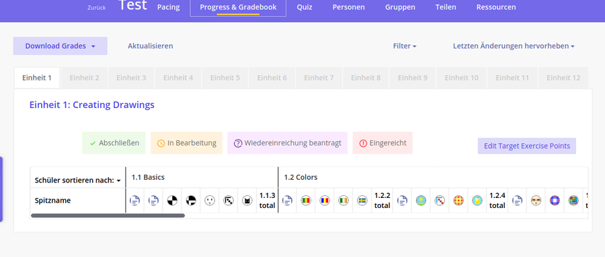Open the sunglasses face exercise icon
Screen dimensions: 605x257
pyautogui.click(x=536, y=201)
